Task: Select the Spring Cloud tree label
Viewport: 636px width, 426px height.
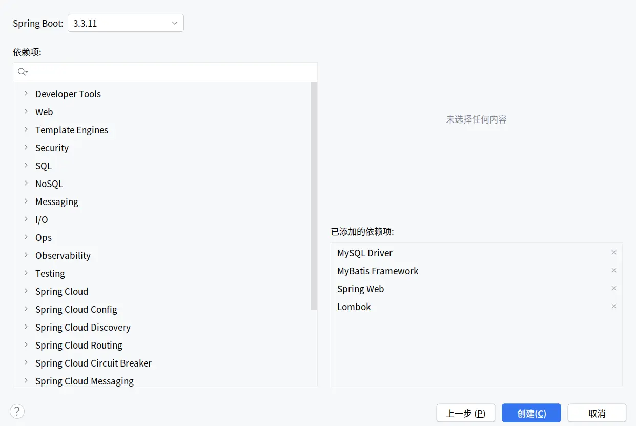Action: [62, 292]
